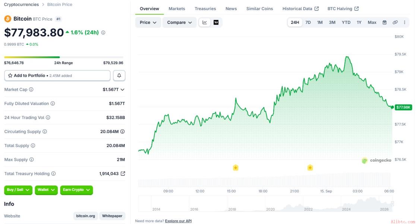The image size is (416, 224).
Task: Open Fully Diluted Valuation info icon
Action: click(x=53, y=103)
